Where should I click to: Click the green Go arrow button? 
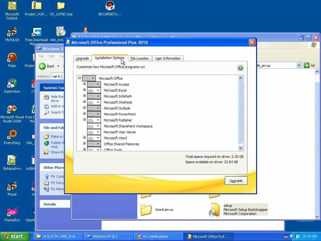(x=307, y=65)
